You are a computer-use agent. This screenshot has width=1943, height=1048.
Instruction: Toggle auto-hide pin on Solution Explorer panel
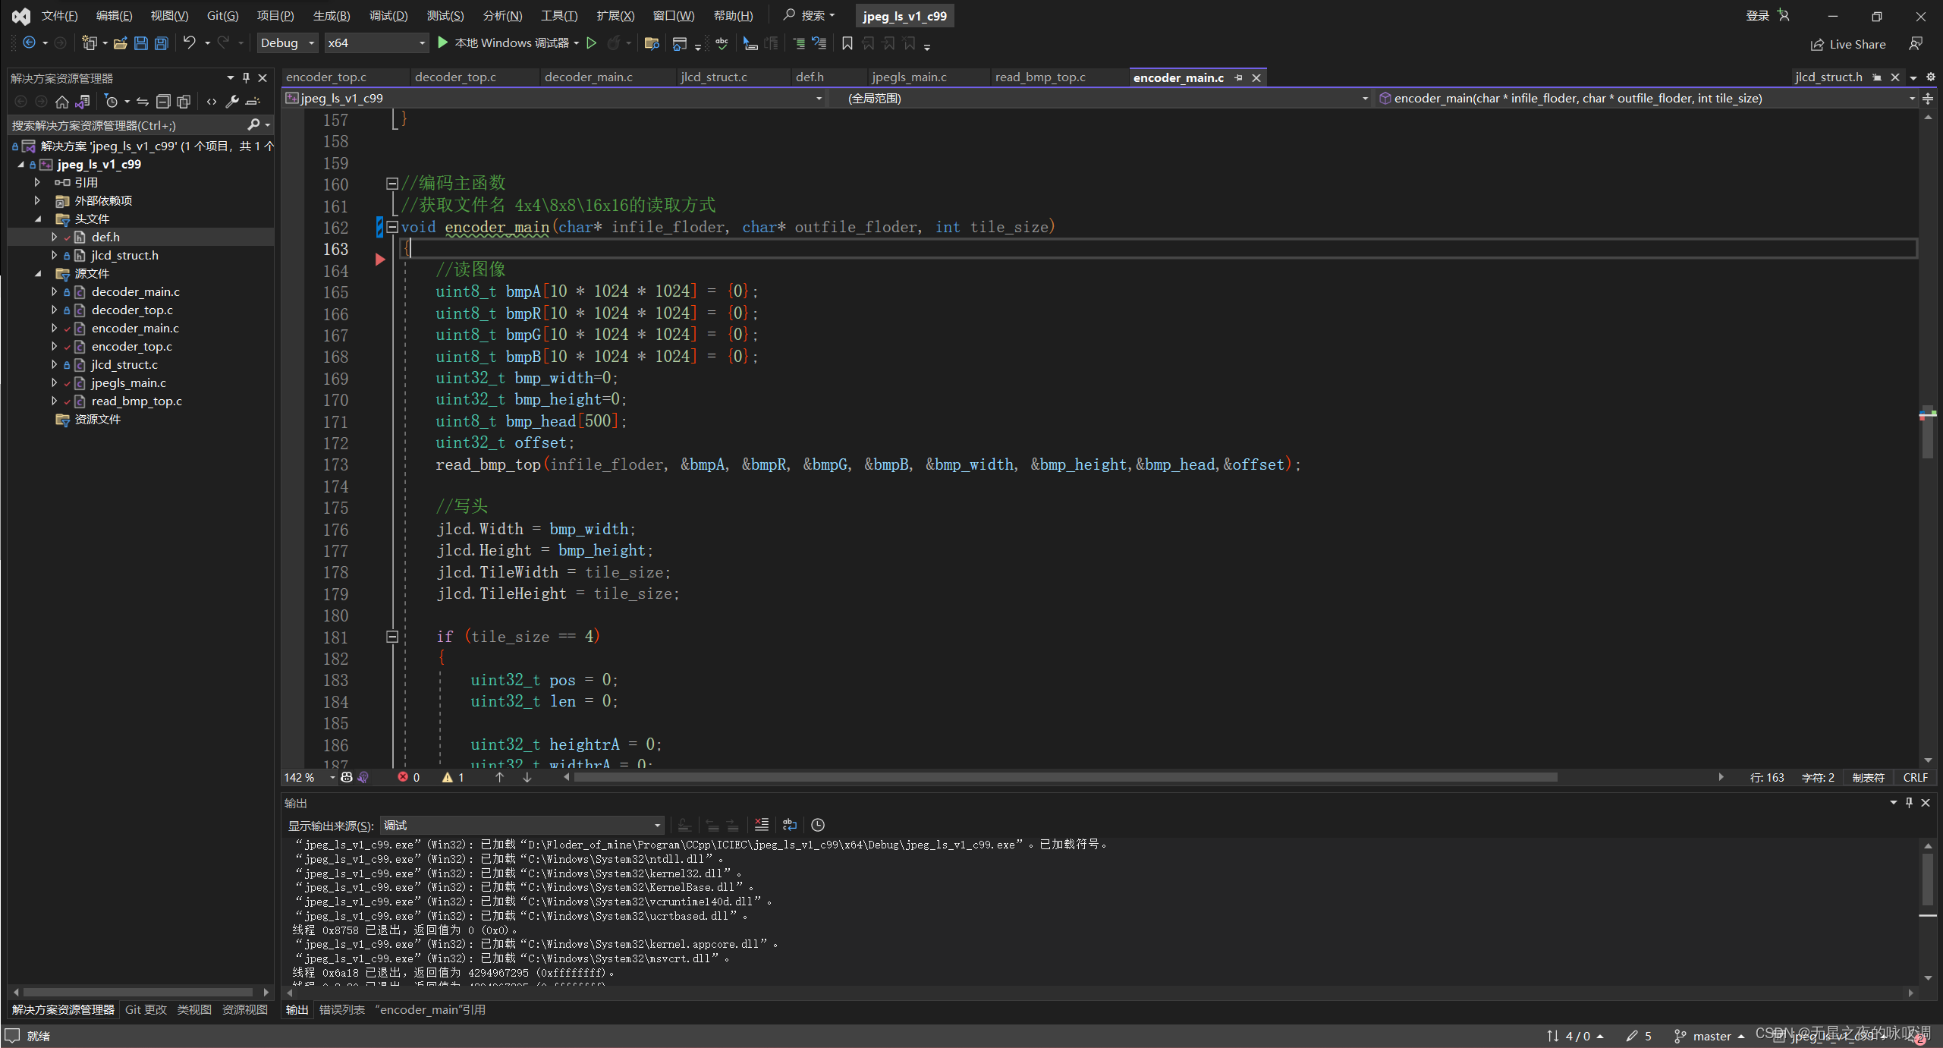click(x=246, y=77)
